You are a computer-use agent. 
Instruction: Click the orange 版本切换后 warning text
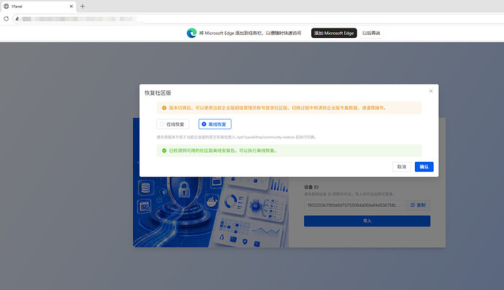coord(278,108)
